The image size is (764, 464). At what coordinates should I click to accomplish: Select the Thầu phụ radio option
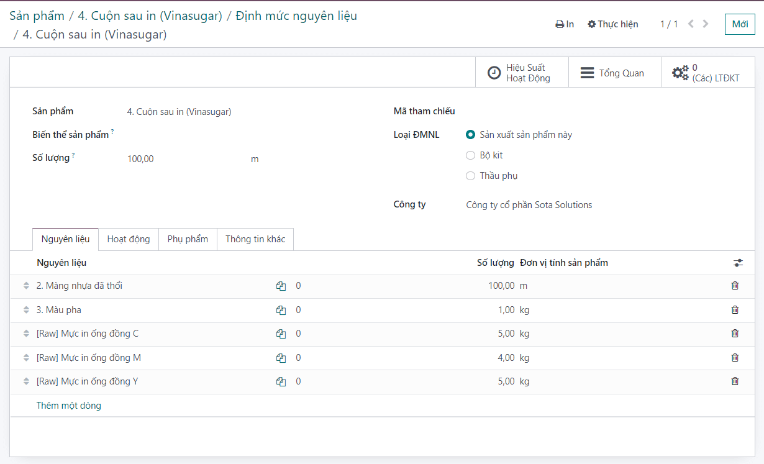[x=470, y=176]
